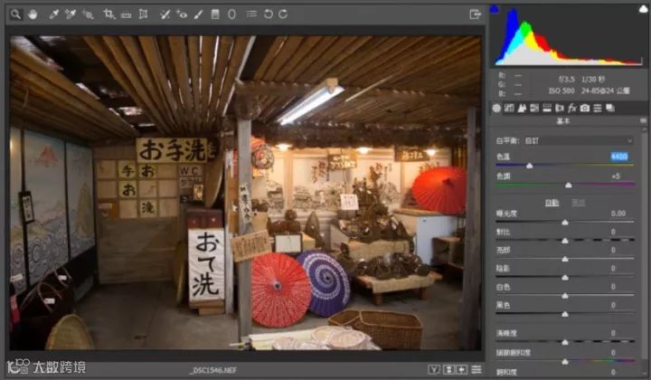Select the Zoom tool magnifier
Screen dimensions: 651x380
15,14
